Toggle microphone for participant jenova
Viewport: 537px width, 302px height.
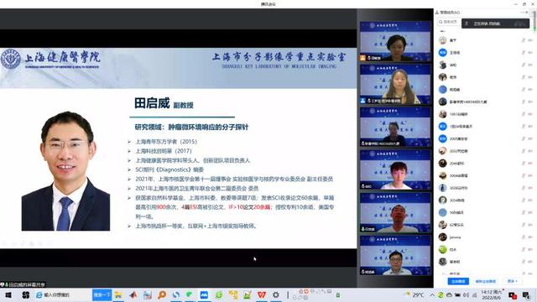pyautogui.click(x=524, y=237)
